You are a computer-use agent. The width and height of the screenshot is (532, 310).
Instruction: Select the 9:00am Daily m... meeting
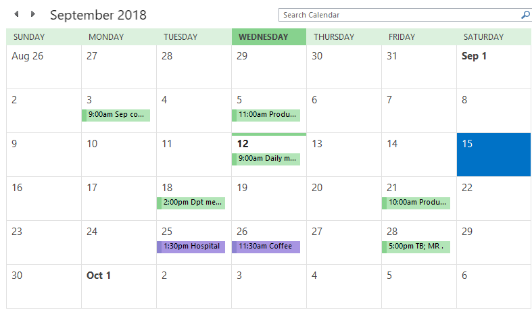266,159
